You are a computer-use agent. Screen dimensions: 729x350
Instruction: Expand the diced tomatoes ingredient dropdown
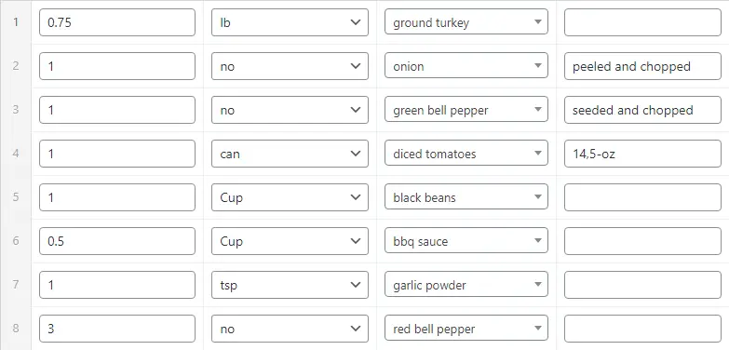[466, 154]
